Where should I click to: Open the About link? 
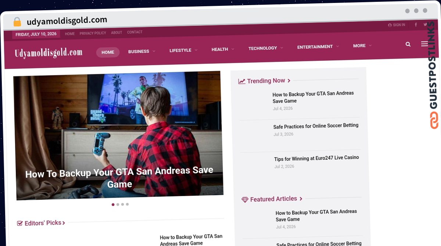(x=116, y=32)
